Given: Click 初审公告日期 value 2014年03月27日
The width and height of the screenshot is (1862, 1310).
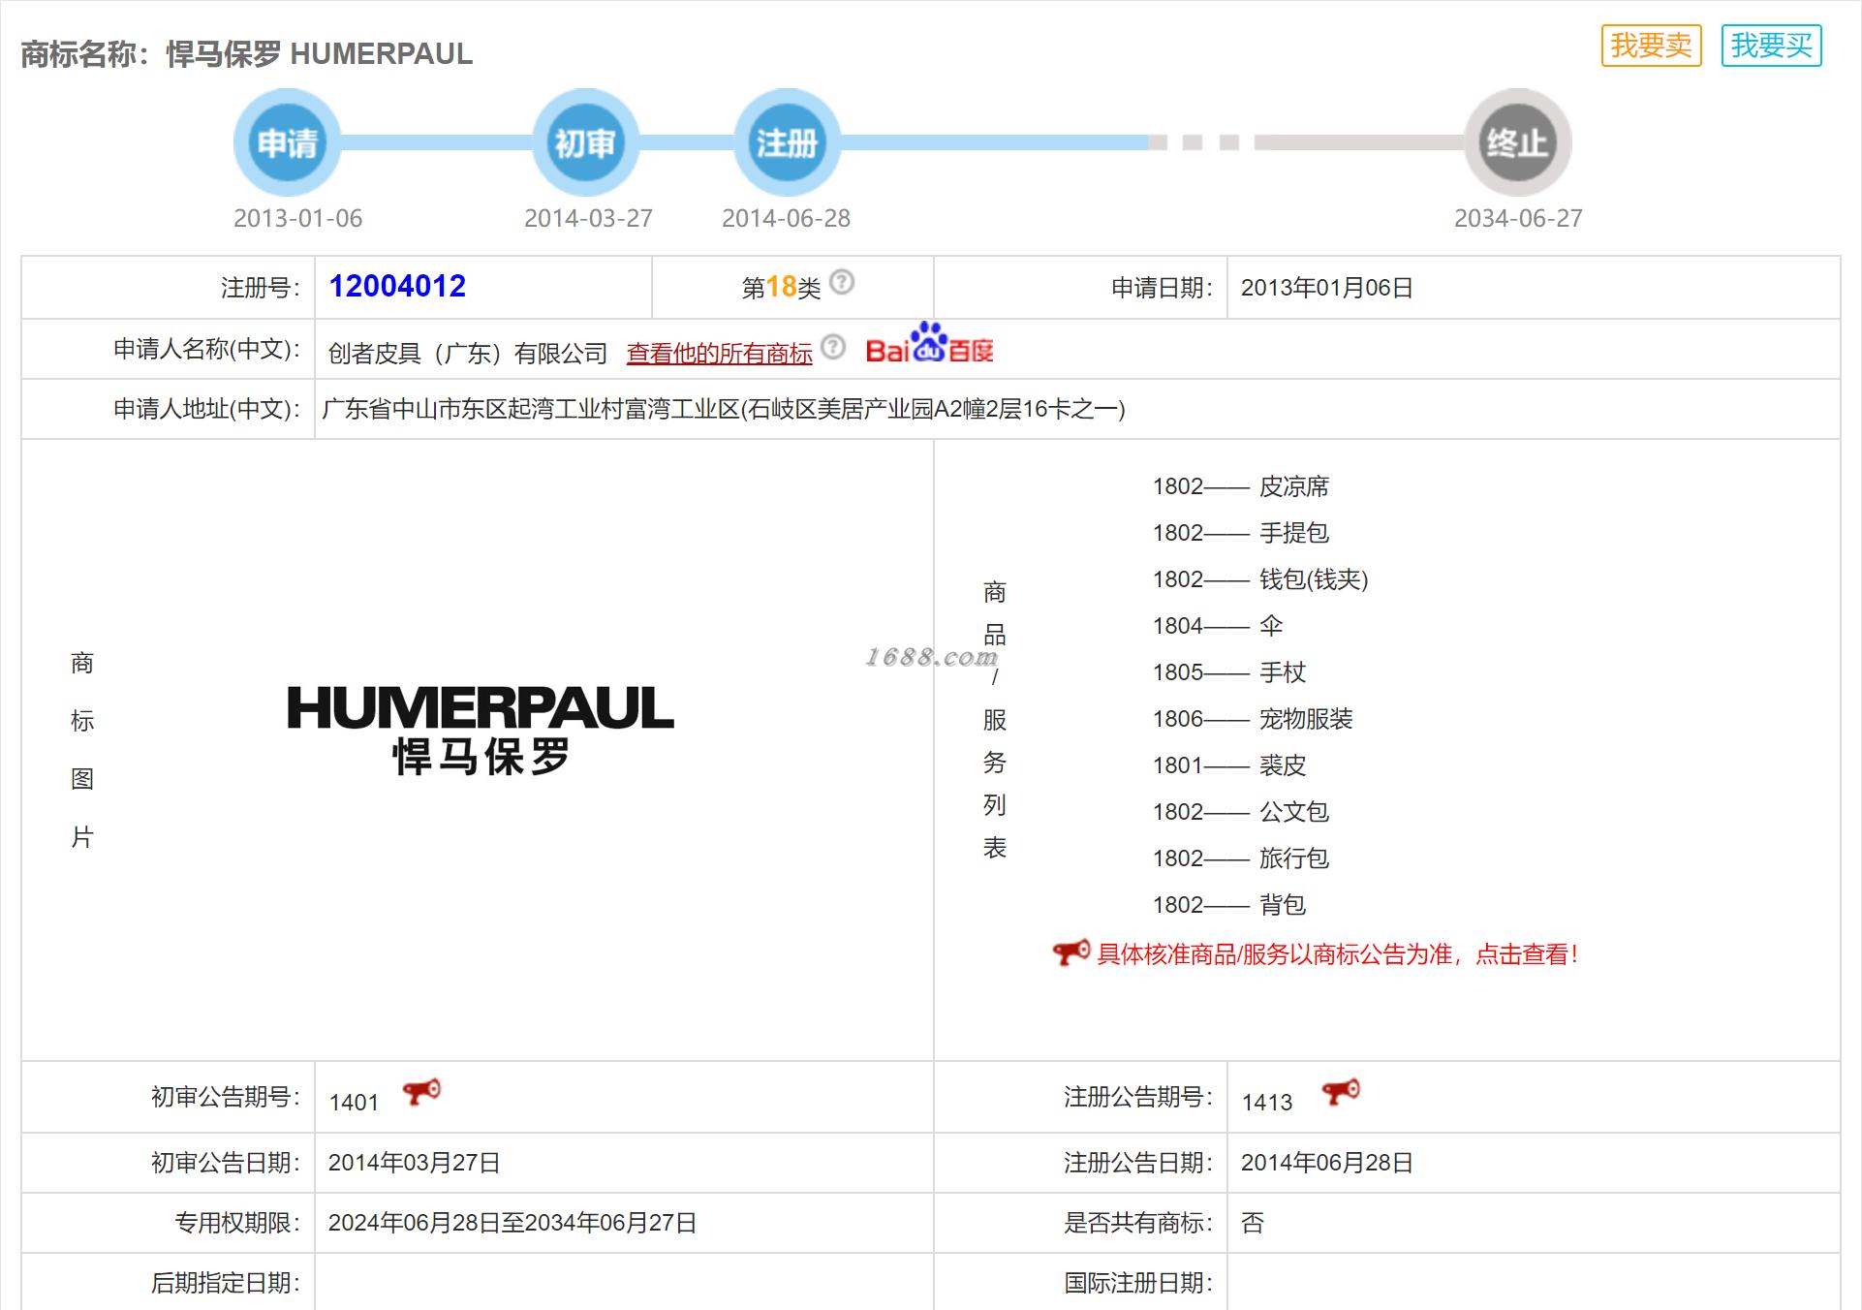Looking at the screenshot, I should point(414,1163).
